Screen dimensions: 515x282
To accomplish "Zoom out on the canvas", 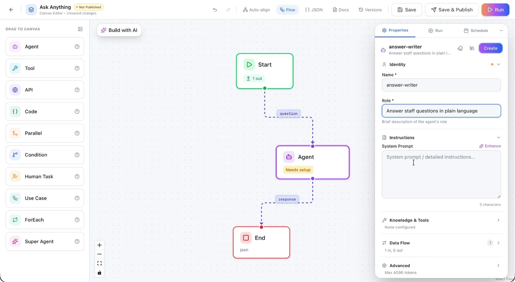I will click(99, 254).
